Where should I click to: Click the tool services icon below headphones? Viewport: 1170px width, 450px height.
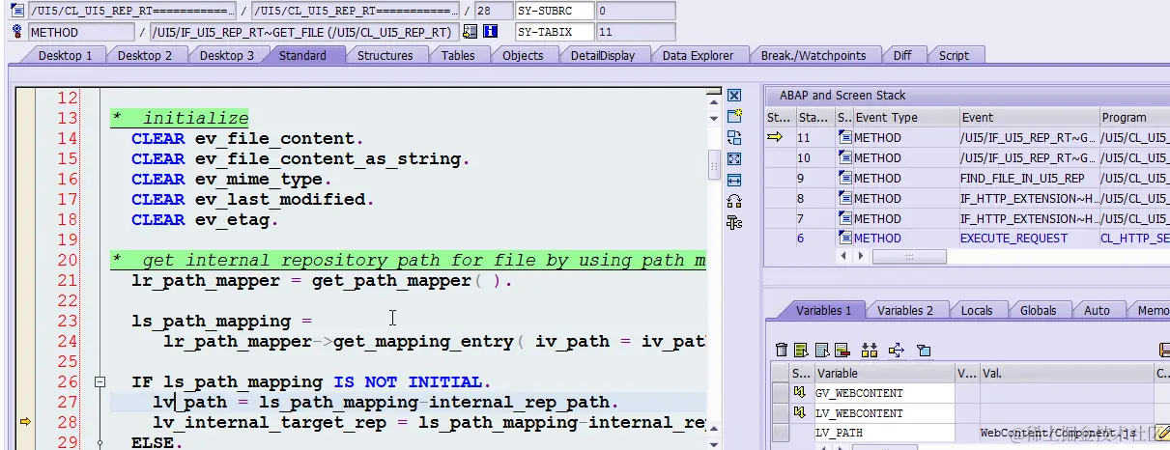click(734, 222)
